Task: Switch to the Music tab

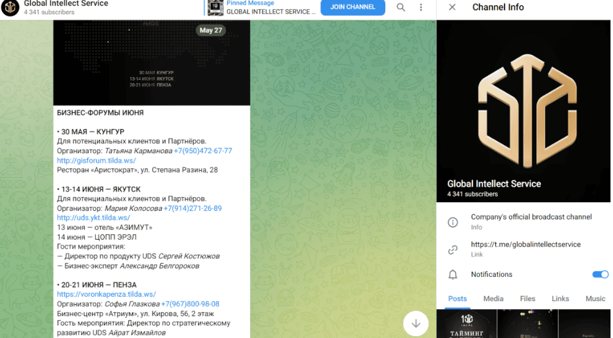Action: [x=596, y=299]
